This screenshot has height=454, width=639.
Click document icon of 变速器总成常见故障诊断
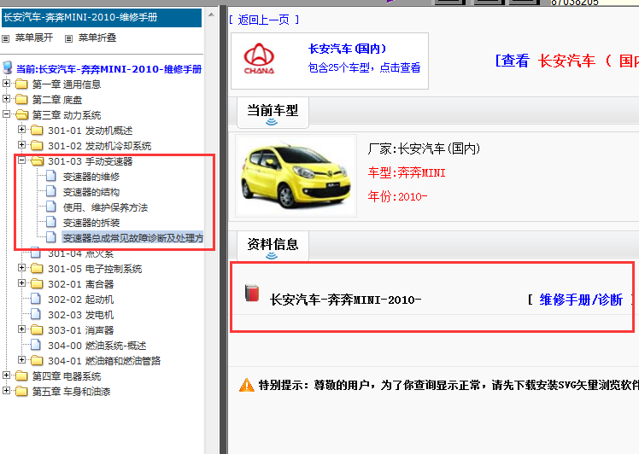tap(51, 237)
